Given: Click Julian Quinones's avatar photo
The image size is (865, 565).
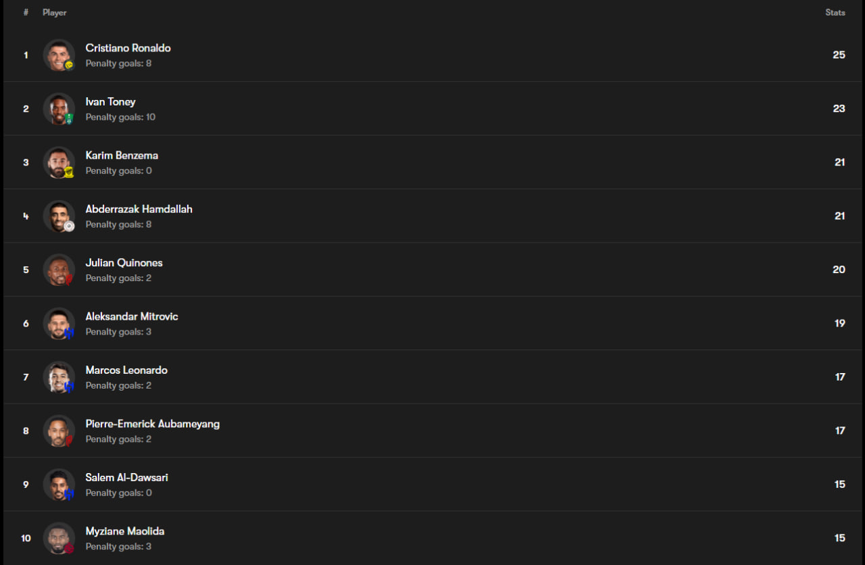Looking at the screenshot, I should click(59, 270).
